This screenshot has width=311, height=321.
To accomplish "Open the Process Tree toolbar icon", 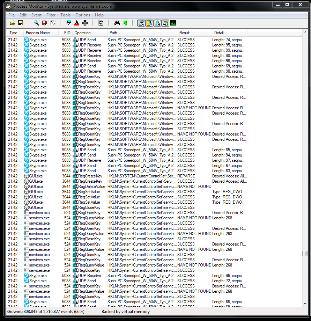I will (x=101, y=23).
